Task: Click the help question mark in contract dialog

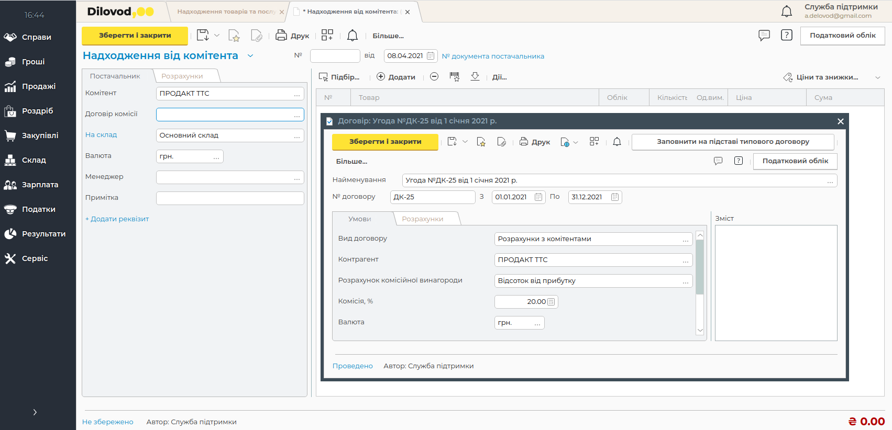Action: click(x=739, y=161)
